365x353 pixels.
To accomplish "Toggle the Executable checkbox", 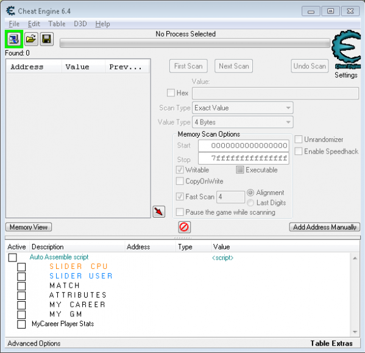I will (x=239, y=169).
